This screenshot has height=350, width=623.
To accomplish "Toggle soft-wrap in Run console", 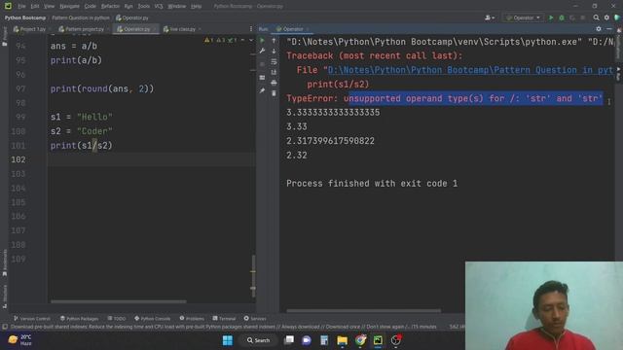I will point(274,61).
